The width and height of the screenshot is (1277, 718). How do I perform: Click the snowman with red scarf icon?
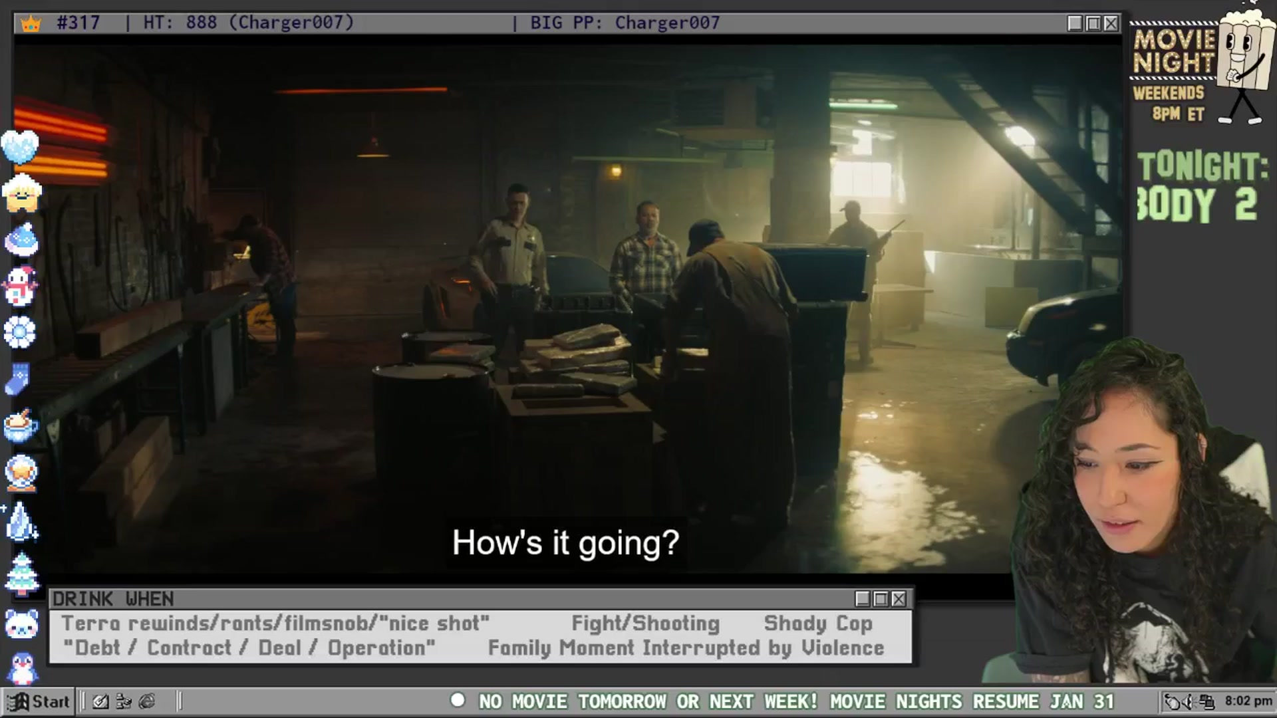[21, 286]
